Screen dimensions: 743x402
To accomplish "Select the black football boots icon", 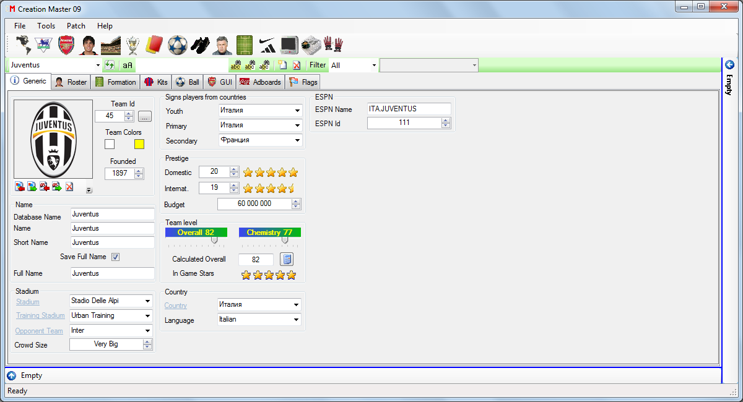I will (x=199, y=45).
